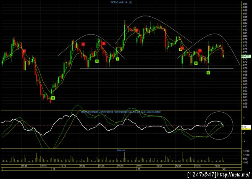This screenshot has width=252, height=179.
Task: Click the 880 price axis label
Action: tap(245, 36)
